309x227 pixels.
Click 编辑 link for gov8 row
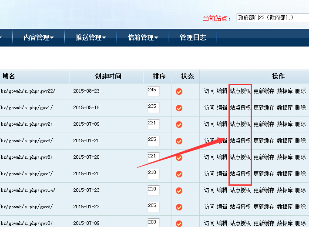pos(222,157)
